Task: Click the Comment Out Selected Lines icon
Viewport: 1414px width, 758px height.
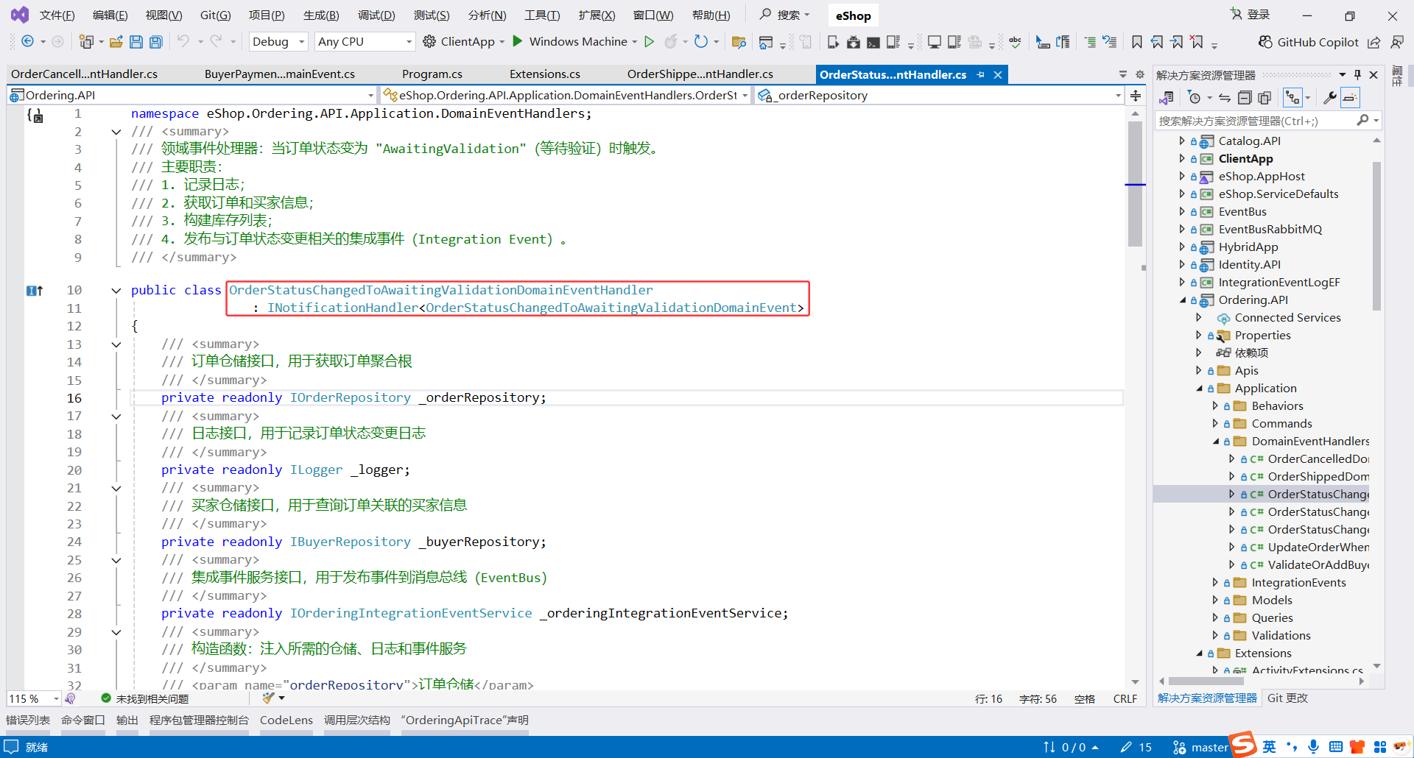Action: 1090,42
